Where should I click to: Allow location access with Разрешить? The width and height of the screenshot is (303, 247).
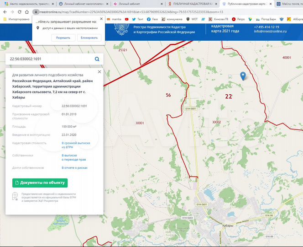[63, 38]
